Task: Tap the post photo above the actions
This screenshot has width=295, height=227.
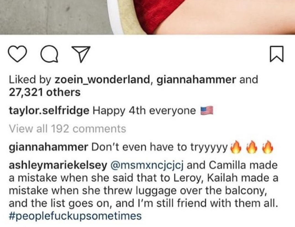Action: pyautogui.click(x=147, y=17)
